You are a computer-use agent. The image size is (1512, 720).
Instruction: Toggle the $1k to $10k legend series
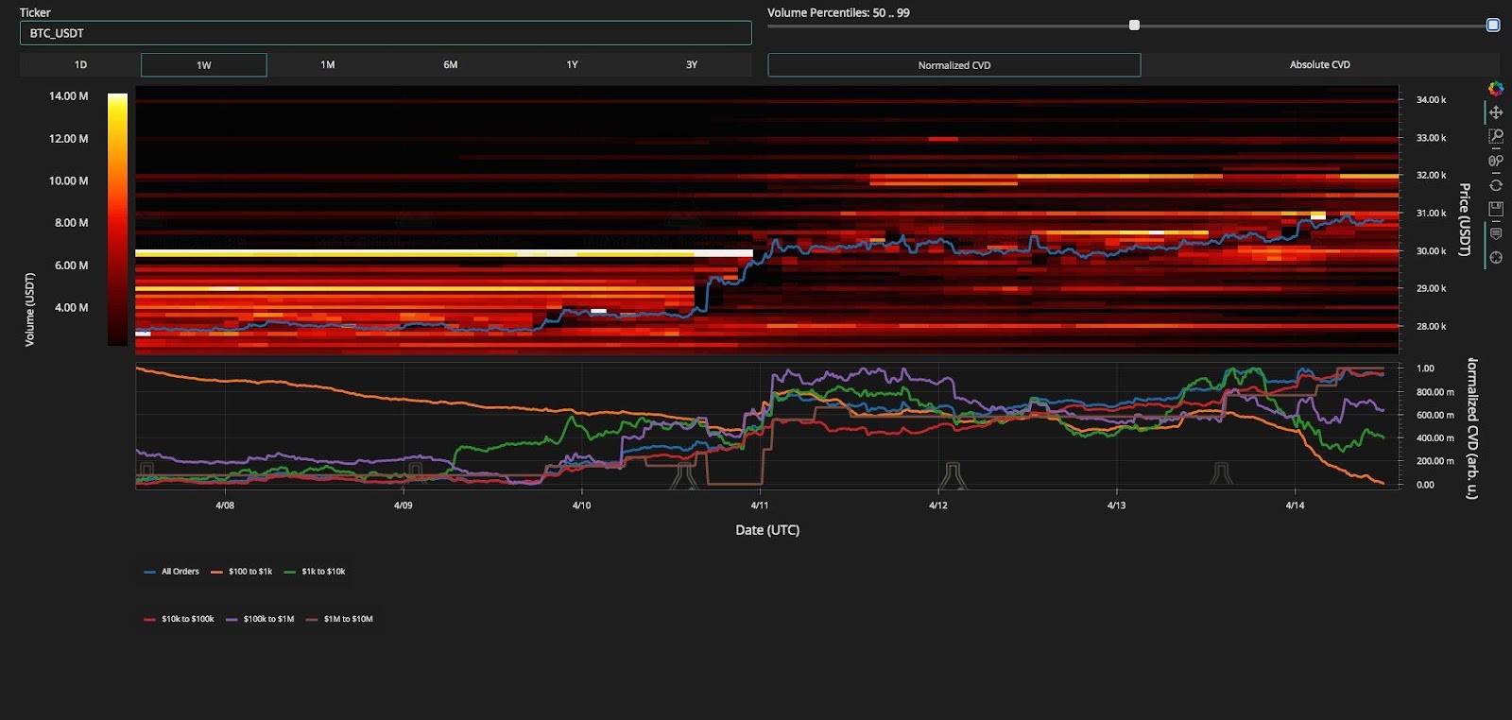(315, 572)
